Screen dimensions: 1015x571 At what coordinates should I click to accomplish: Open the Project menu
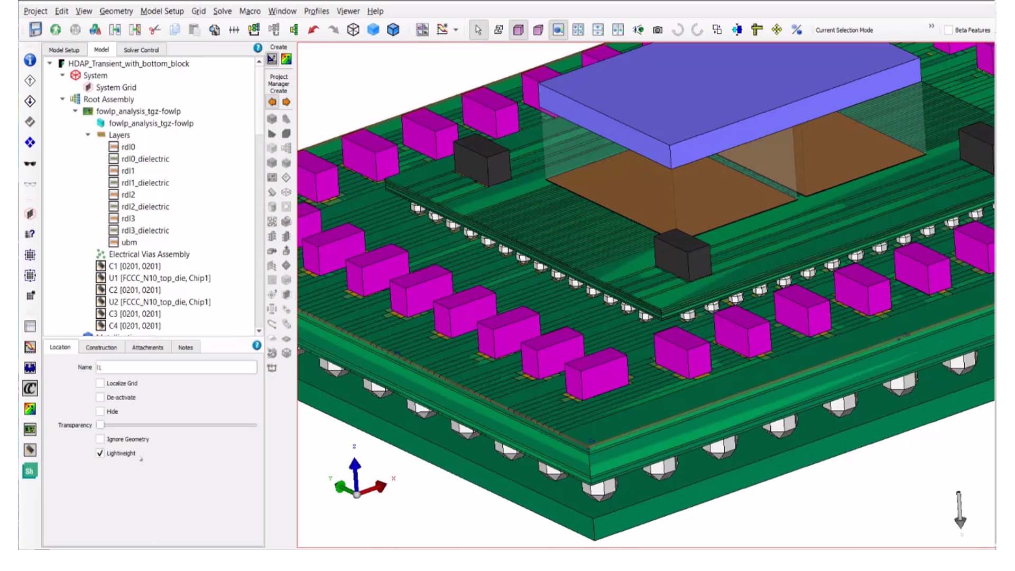tap(35, 11)
